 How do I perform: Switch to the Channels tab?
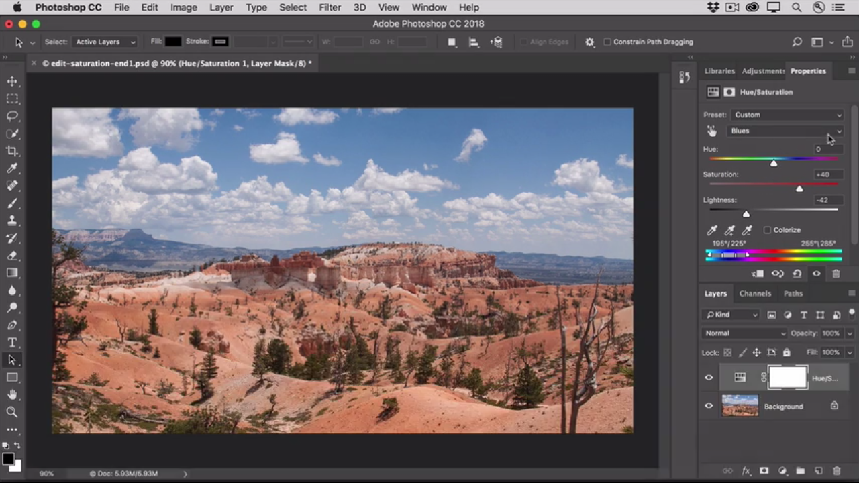click(x=755, y=293)
